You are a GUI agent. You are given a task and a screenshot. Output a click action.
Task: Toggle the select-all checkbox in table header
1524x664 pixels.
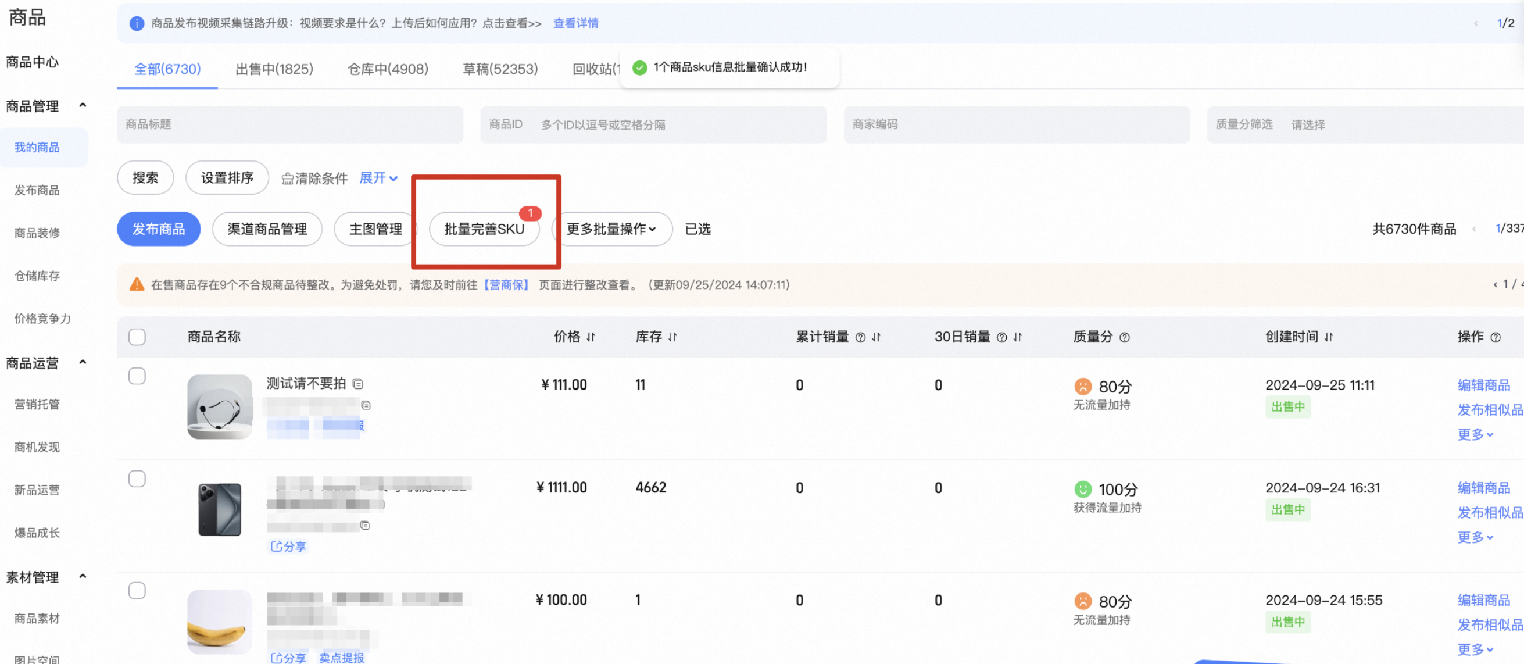137,337
